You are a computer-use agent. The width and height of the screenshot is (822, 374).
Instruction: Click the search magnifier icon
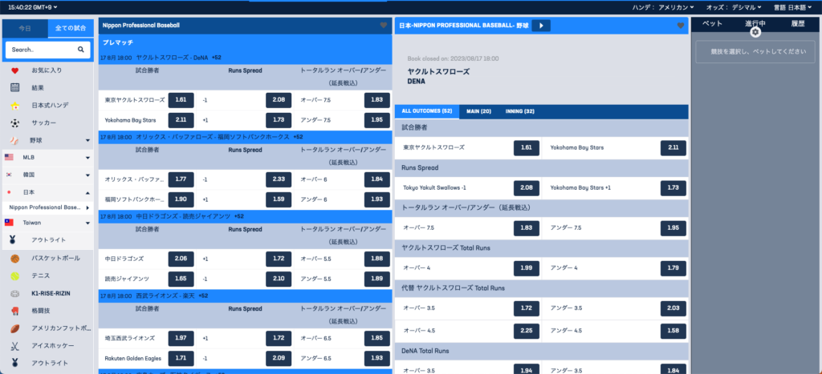click(x=80, y=50)
